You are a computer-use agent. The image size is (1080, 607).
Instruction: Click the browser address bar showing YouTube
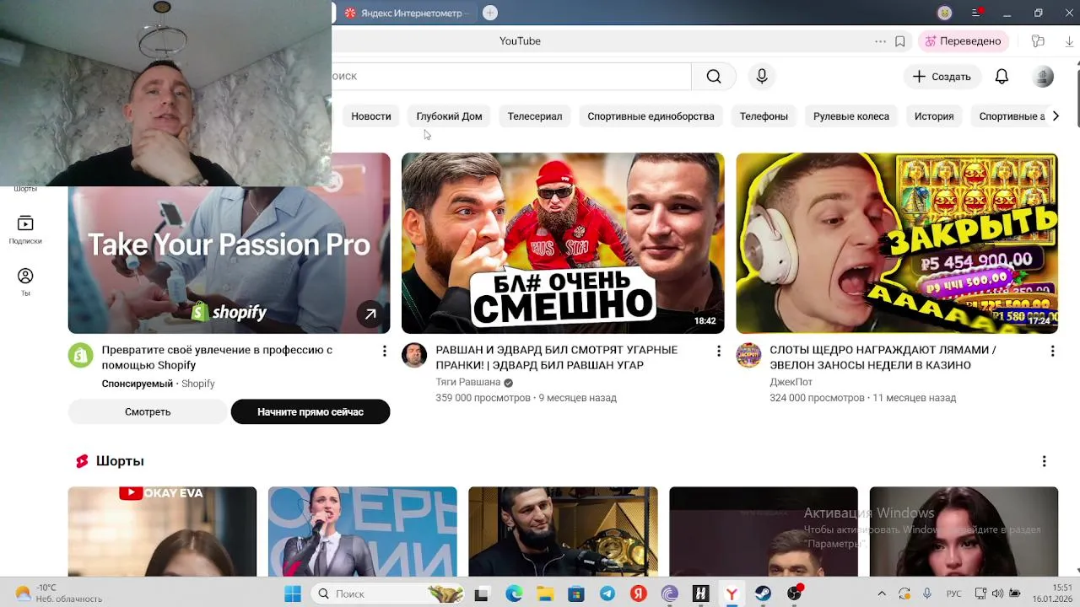tap(520, 41)
